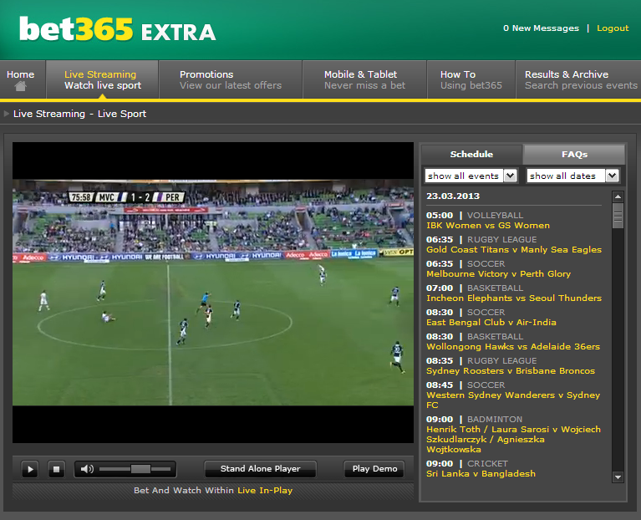The height and width of the screenshot is (520, 641).
Task: Open the How To section
Action: [471, 79]
